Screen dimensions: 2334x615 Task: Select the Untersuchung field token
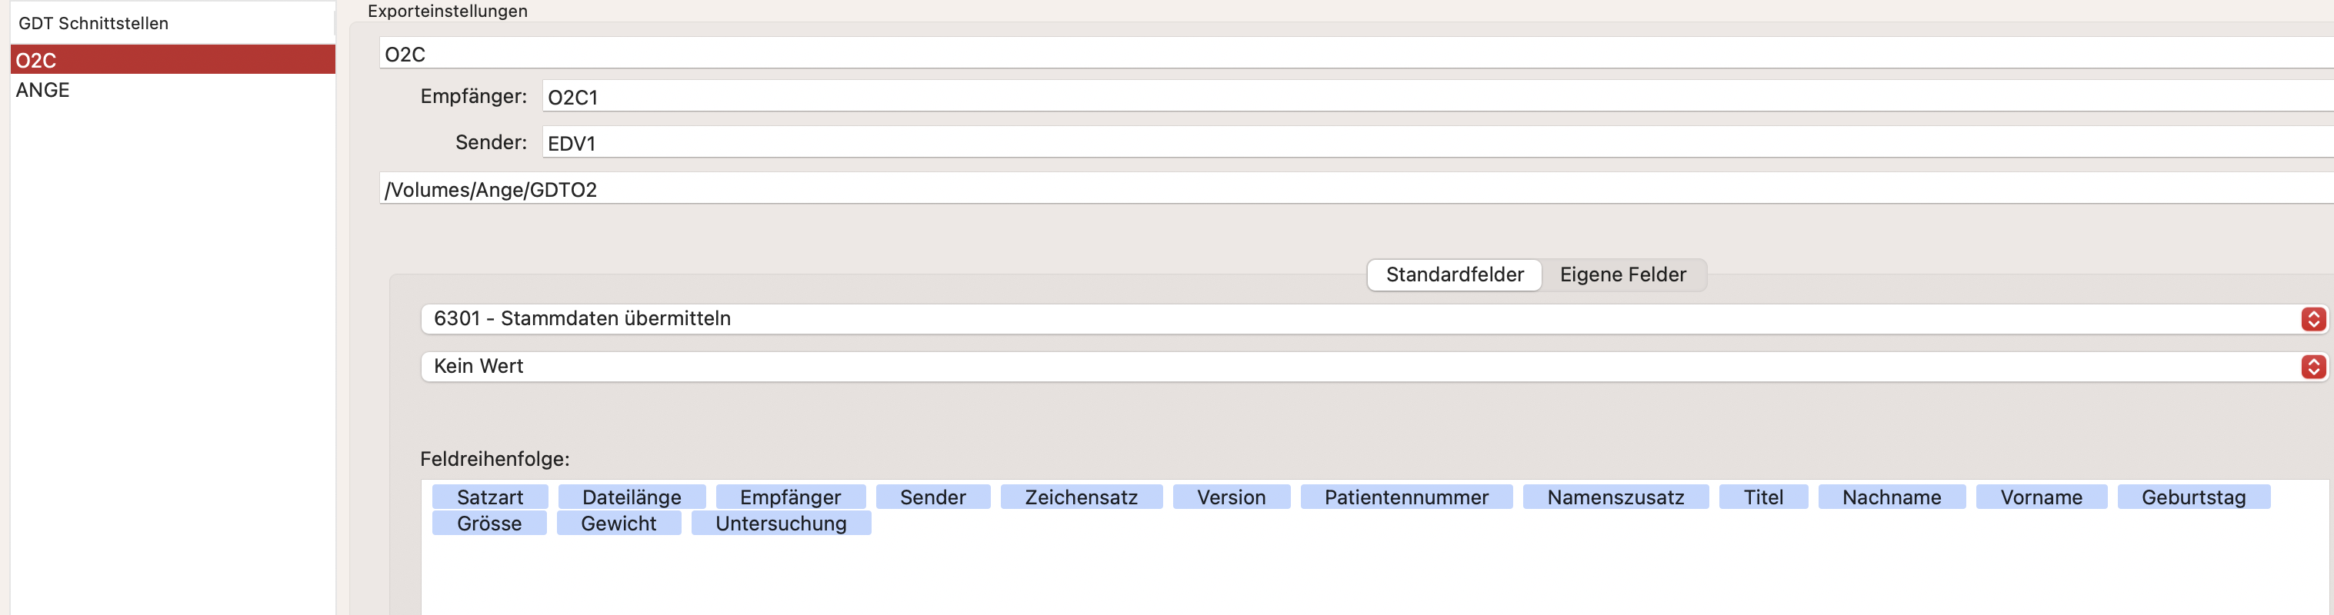(x=781, y=524)
